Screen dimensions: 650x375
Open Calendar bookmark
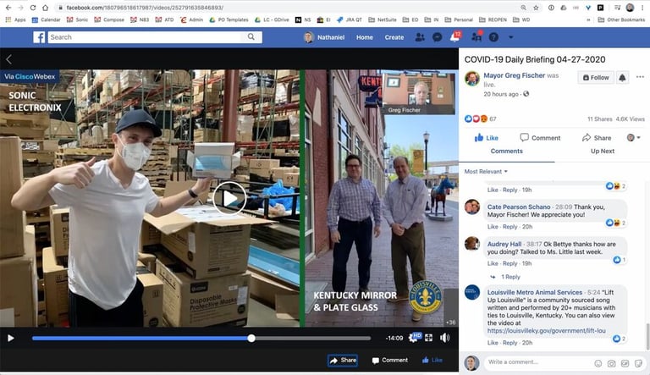[x=46, y=19]
